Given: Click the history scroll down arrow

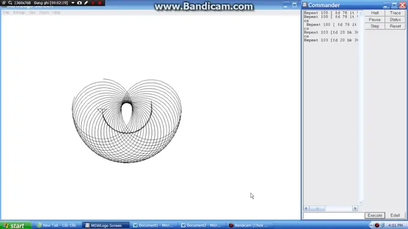Looking at the screenshot, I should tap(360, 203).
